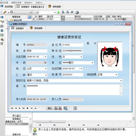
Task: Click the printer icon in top toolbar
Action: point(77,12)
